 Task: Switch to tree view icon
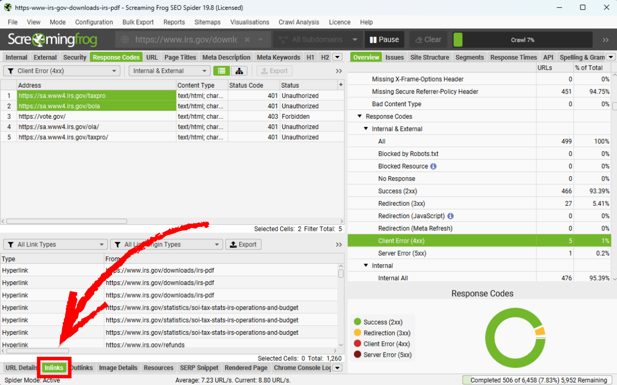[239, 71]
